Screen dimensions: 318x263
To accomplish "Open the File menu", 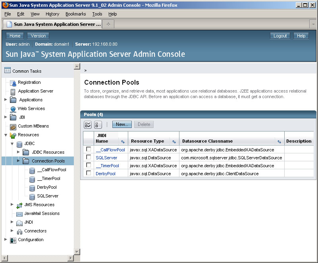I will [x=8, y=14].
